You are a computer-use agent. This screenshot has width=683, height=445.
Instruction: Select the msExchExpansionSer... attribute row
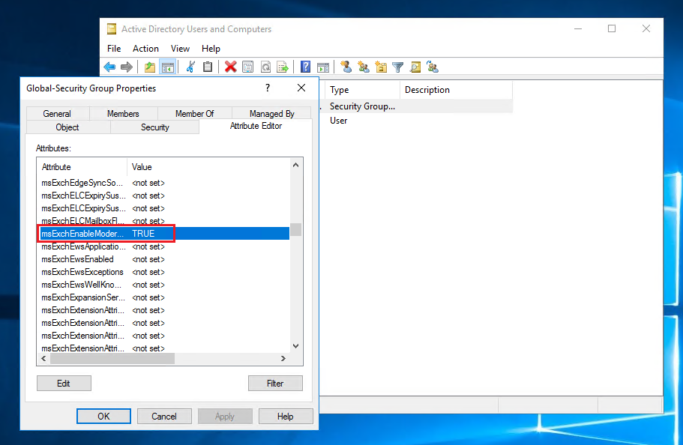(163, 297)
